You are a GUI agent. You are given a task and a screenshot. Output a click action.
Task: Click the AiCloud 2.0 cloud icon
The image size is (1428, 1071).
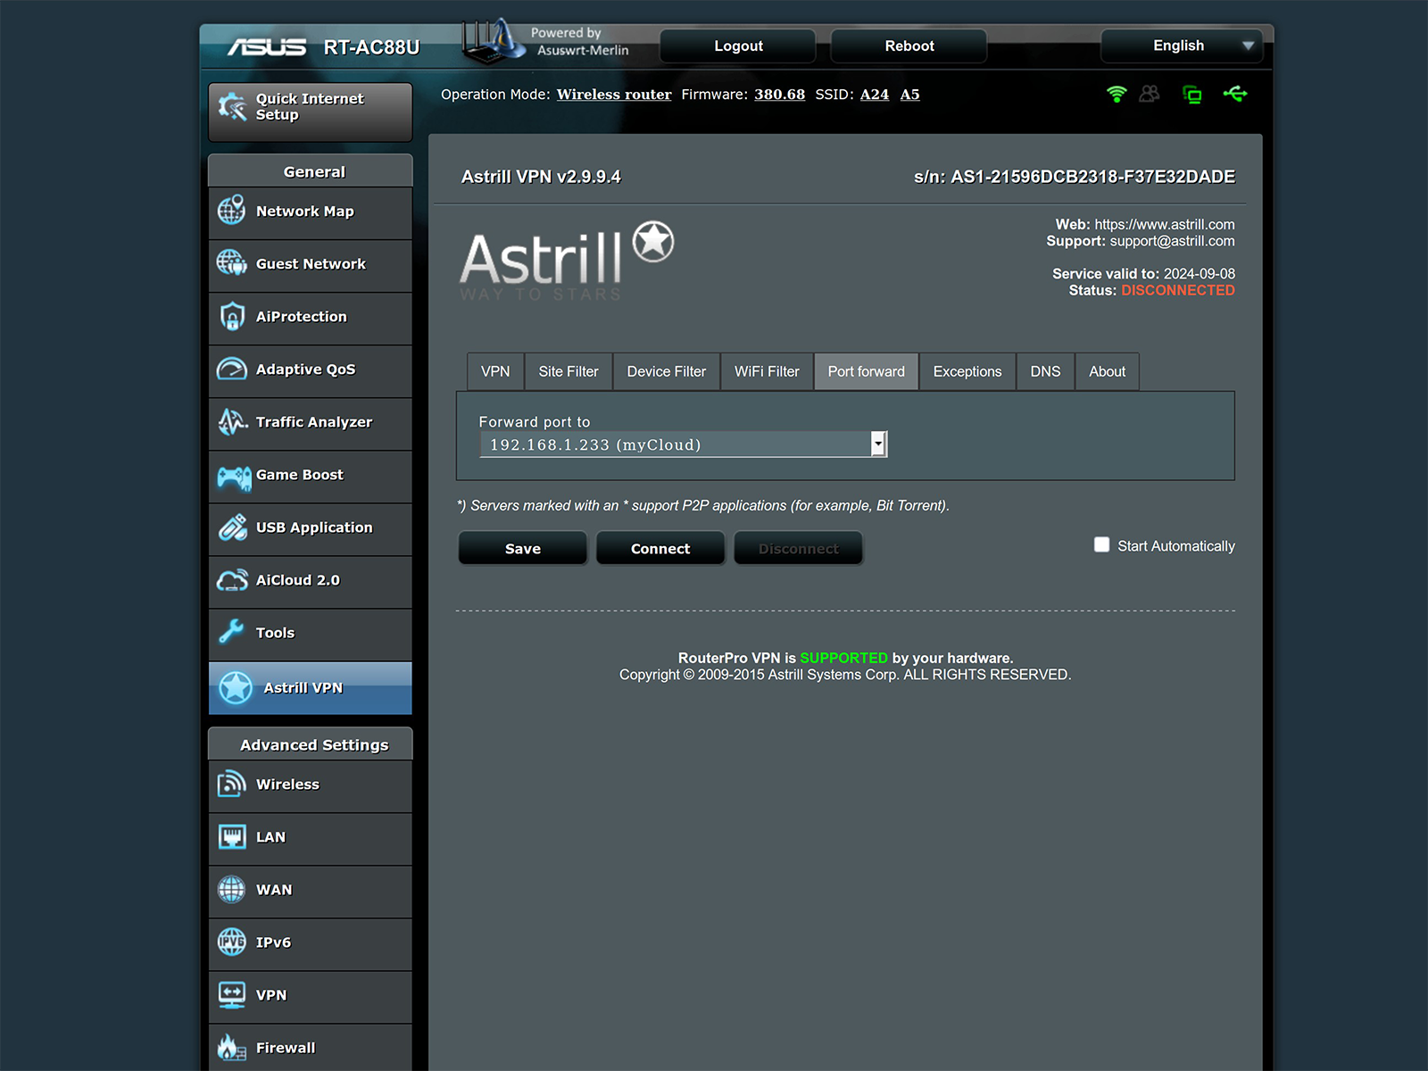point(232,580)
